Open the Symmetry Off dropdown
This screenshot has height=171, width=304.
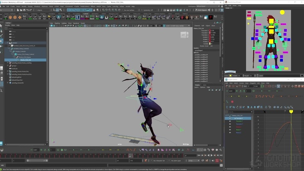pos(150,10)
